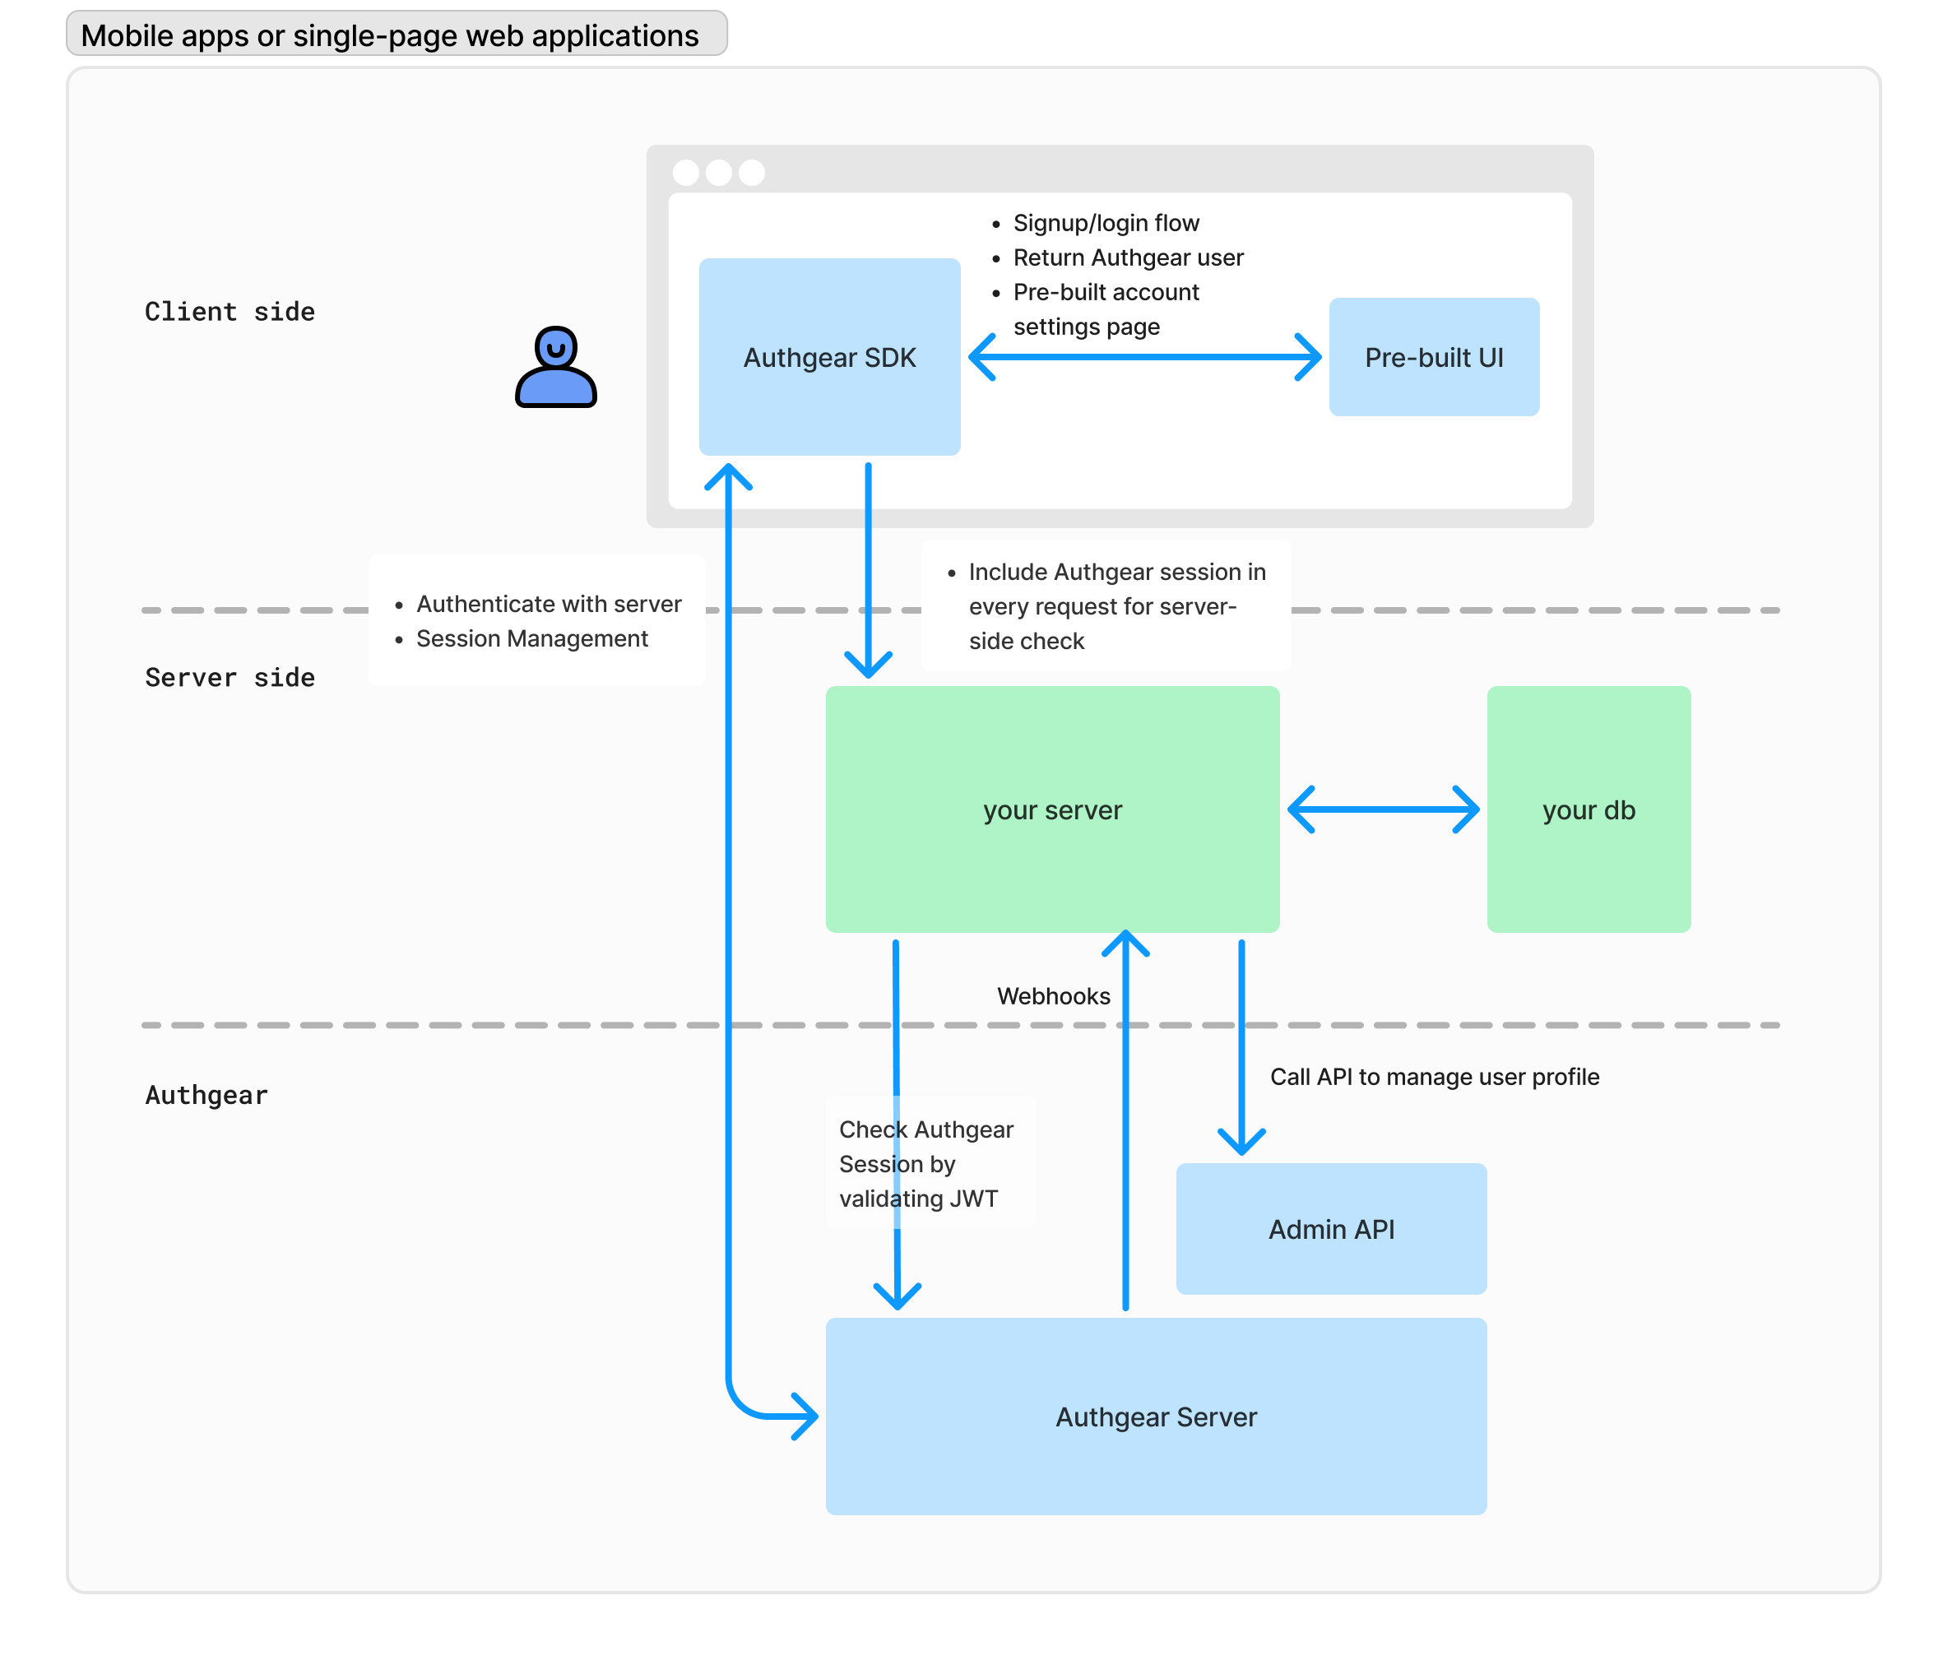This screenshot has height=1660, width=1948.
Task: Click the double arrow between SDK and UI
Action: point(1144,357)
